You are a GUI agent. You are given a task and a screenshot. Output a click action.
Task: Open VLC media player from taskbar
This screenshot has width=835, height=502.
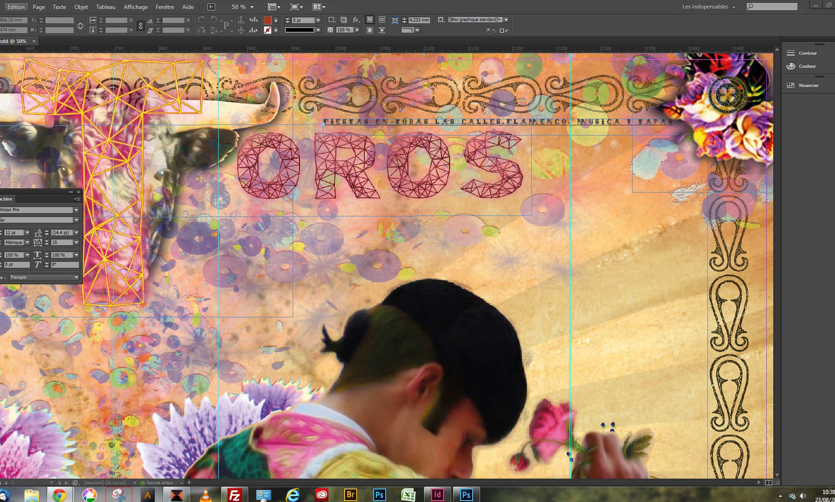click(205, 495)
